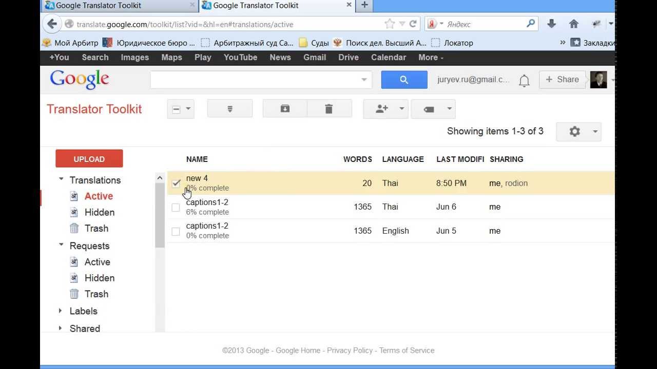The height and width of the screenshot is (369, 657).
Task: Select Active under Translations
Action: [x=99, y=196]
